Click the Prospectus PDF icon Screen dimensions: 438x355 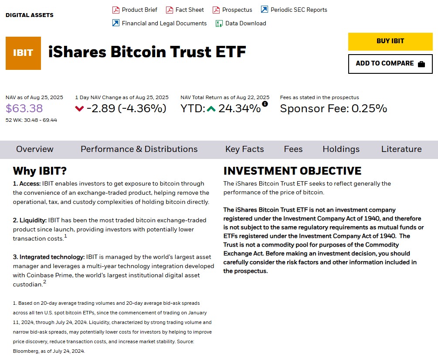(216, 10)
